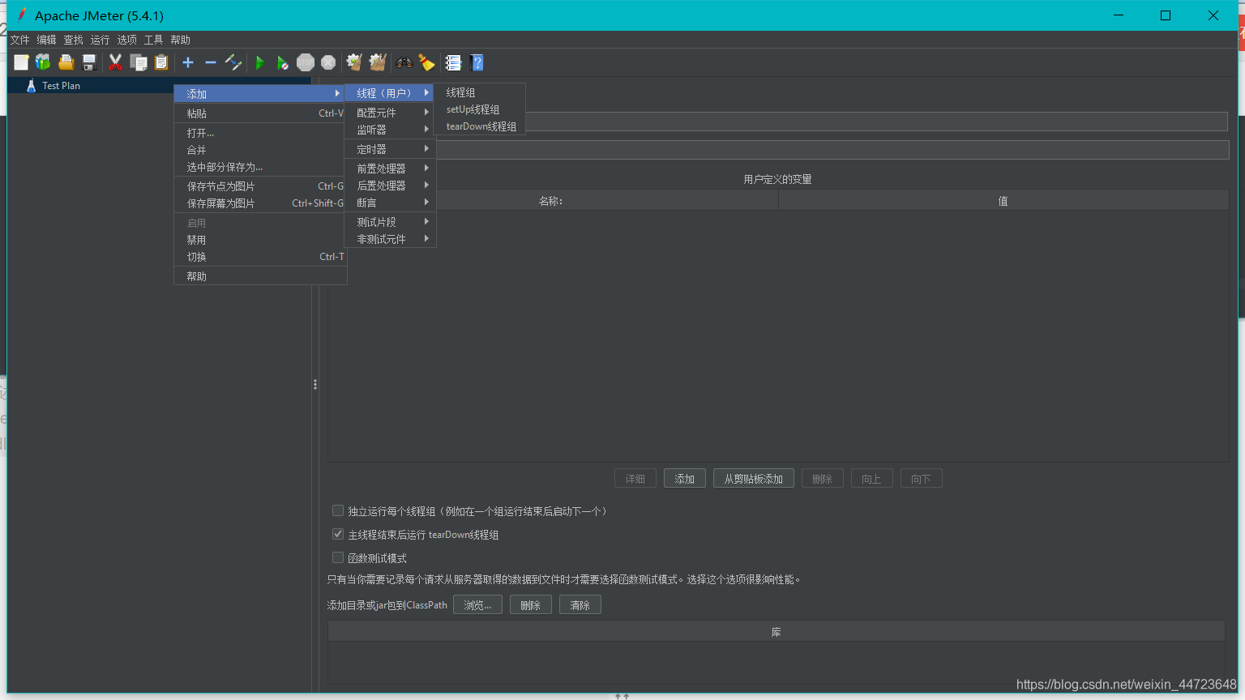Open the 运行 menu

coord(100,40)
